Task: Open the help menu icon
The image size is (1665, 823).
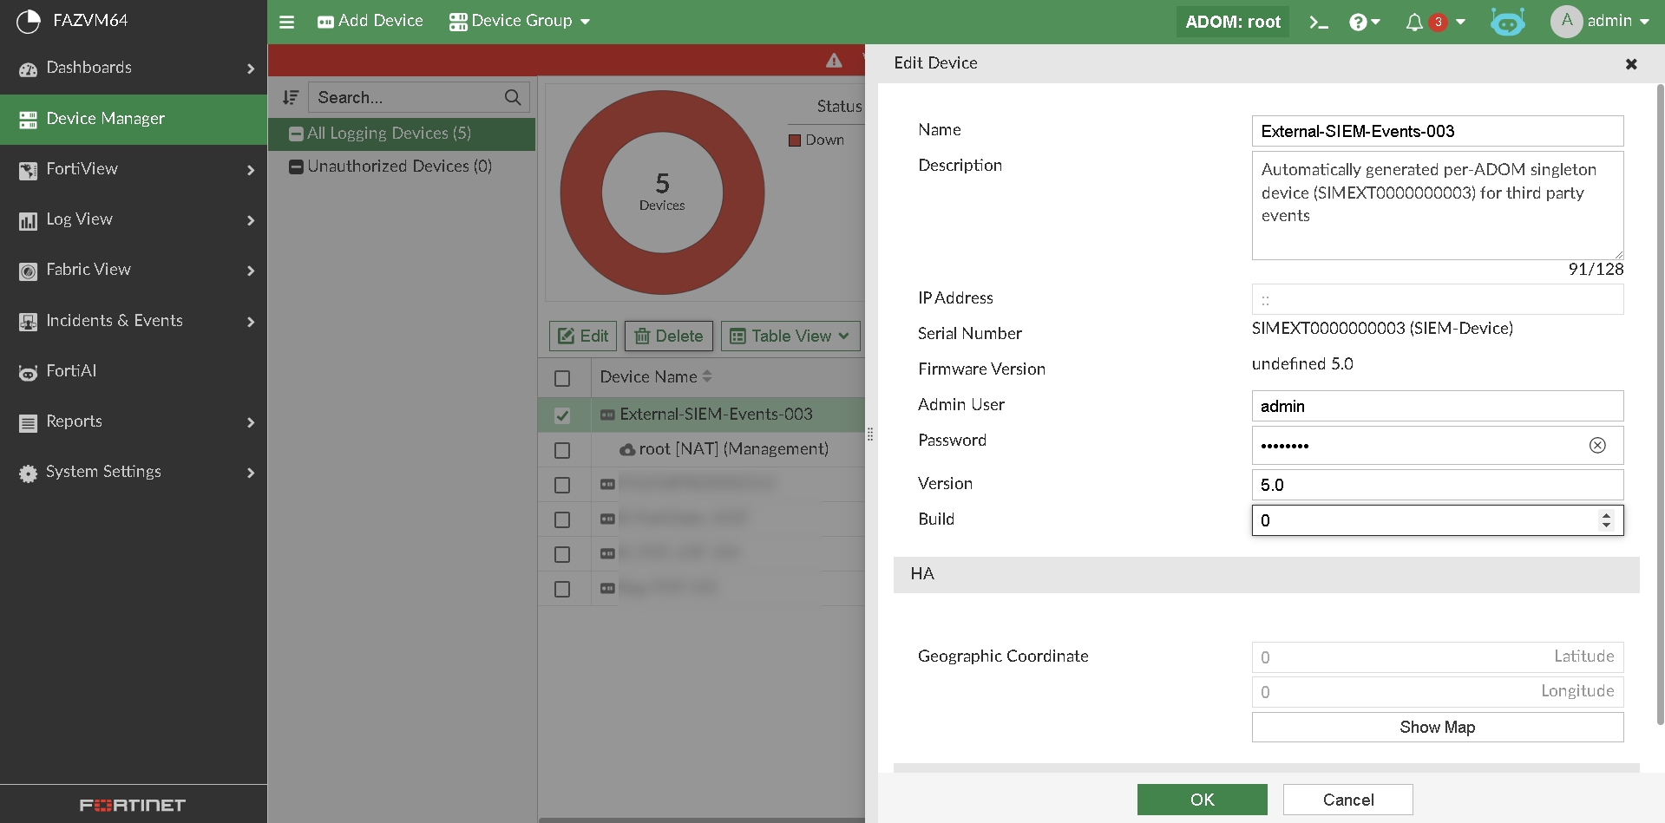Action: point(1360,21)
